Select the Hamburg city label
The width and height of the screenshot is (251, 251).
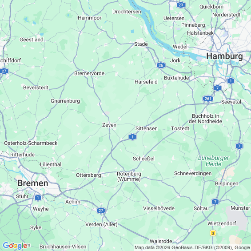point(224,56)
